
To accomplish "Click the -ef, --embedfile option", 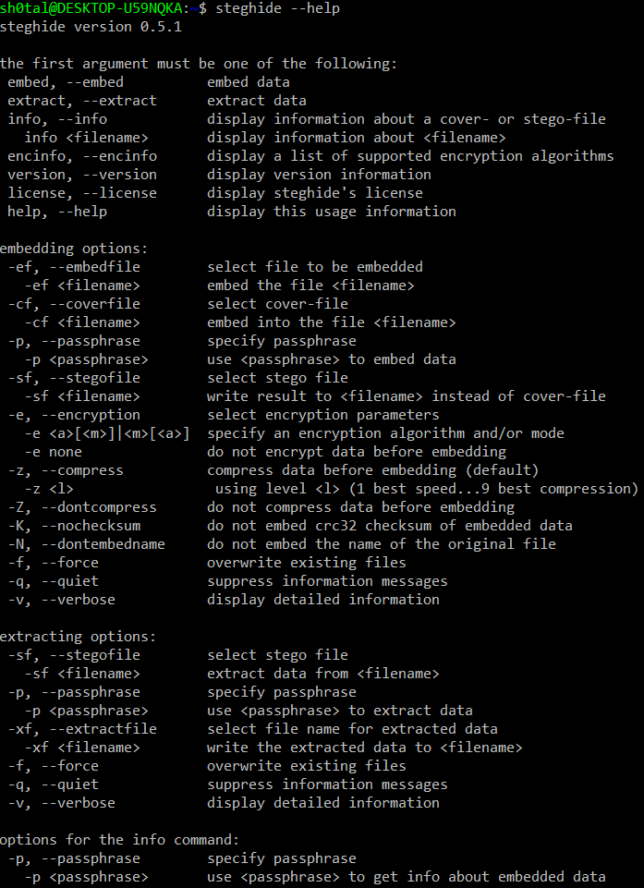I will coord(74,267).
